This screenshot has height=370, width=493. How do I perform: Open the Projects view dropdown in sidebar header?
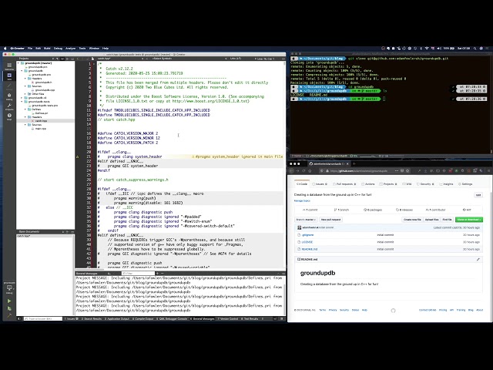tap(35, 59)
